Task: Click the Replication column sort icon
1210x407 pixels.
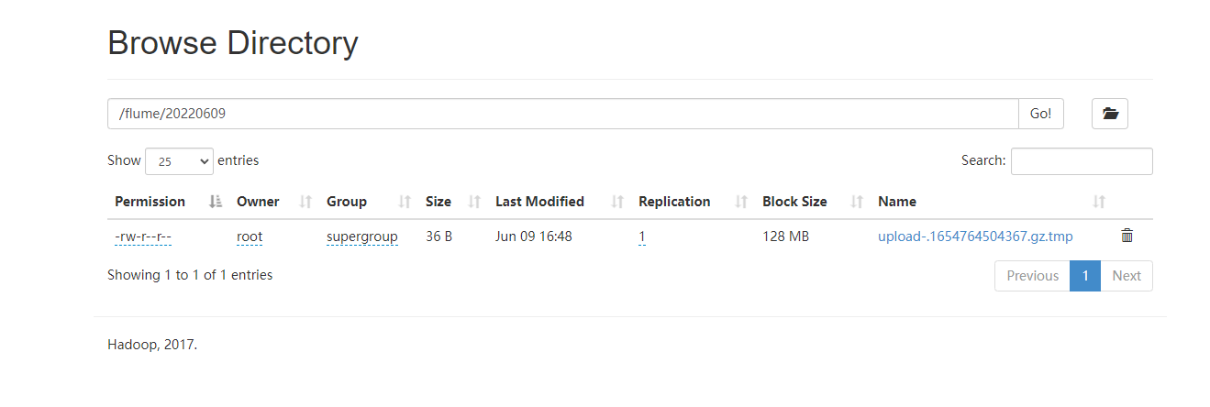Action: (x=741, y=202)
